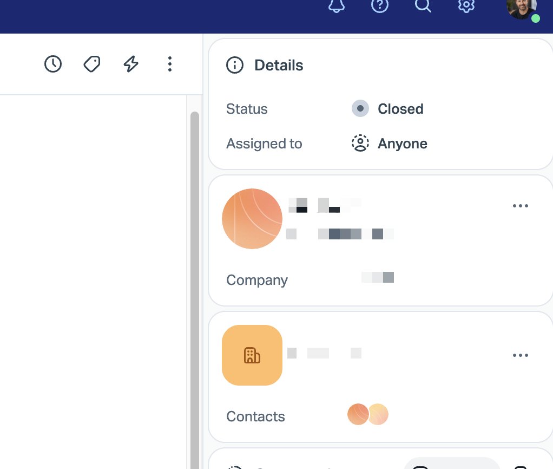The image size is (553, 469).
Task: Click the search magnifier icon
Action: (x=423, y=5)
